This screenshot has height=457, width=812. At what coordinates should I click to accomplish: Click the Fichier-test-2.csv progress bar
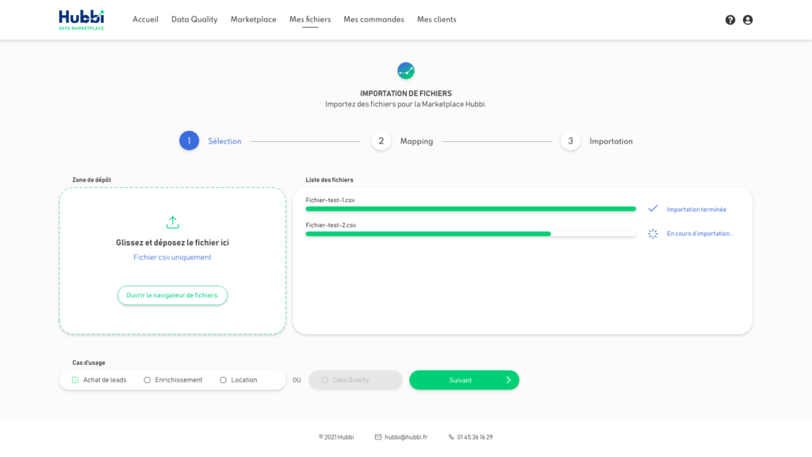(470, 233)
